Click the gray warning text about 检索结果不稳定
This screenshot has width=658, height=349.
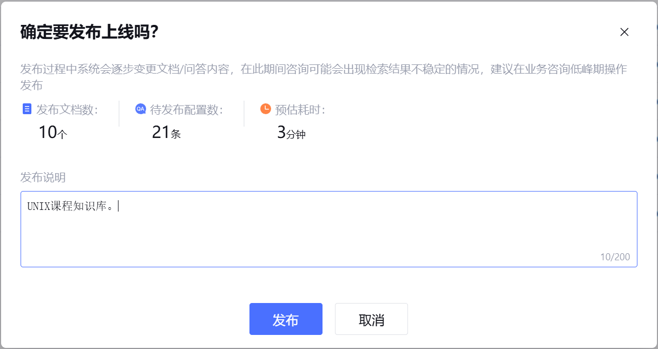[x=324, y=77]
